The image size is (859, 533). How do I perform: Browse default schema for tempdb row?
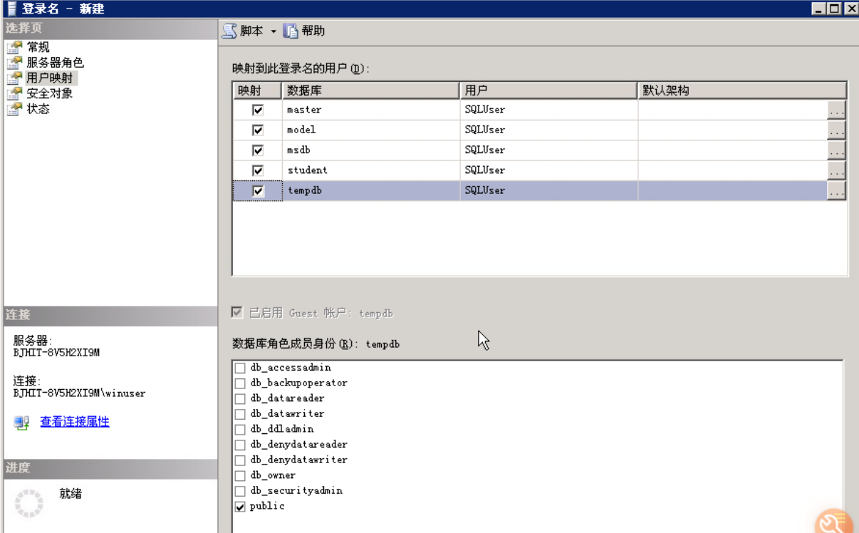click(836, 190)
